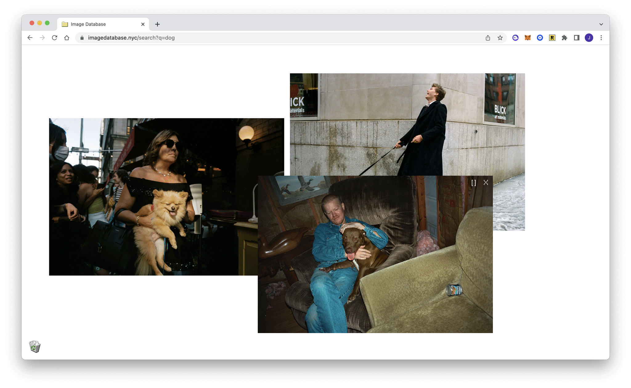The width and height of the screenshot is (631, 388).
Task: Click the yellow R extension icon
Action: (x=552, y=38)
